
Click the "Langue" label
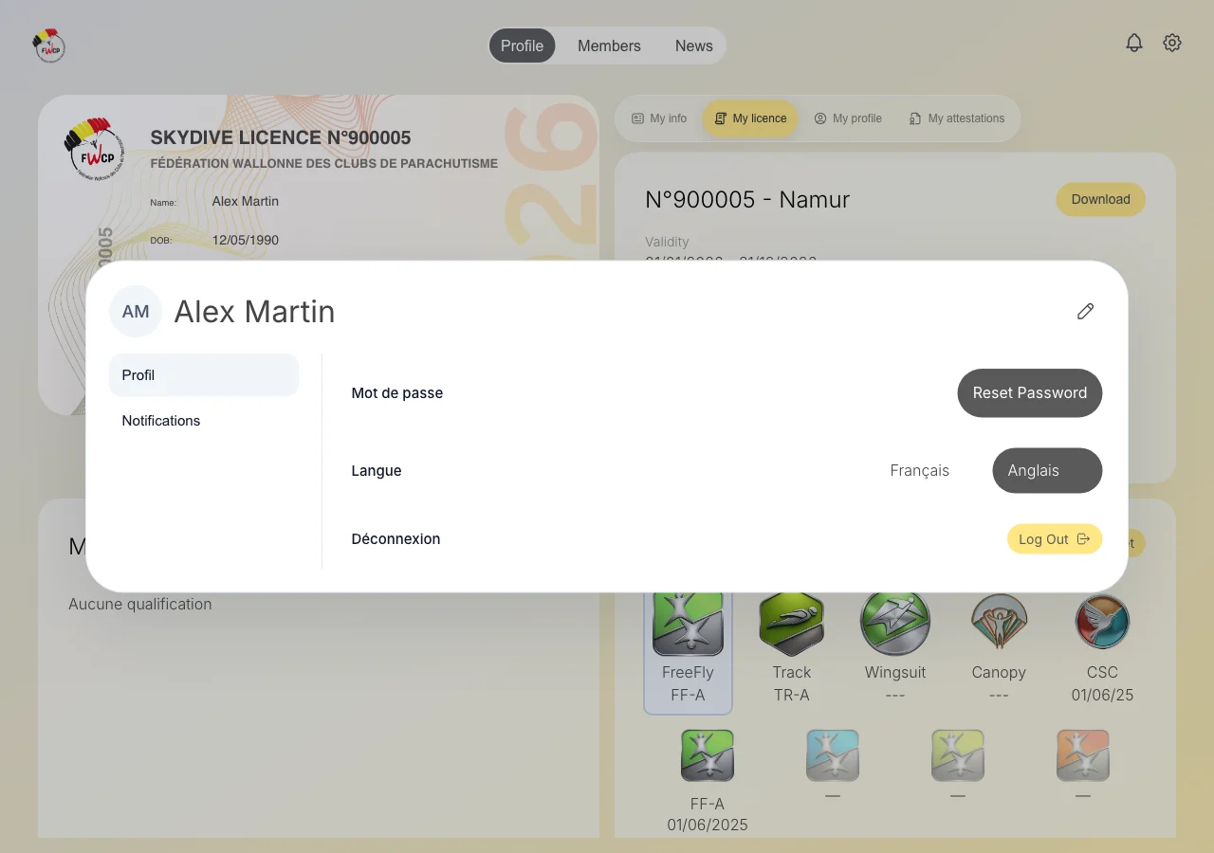[377, 470]
